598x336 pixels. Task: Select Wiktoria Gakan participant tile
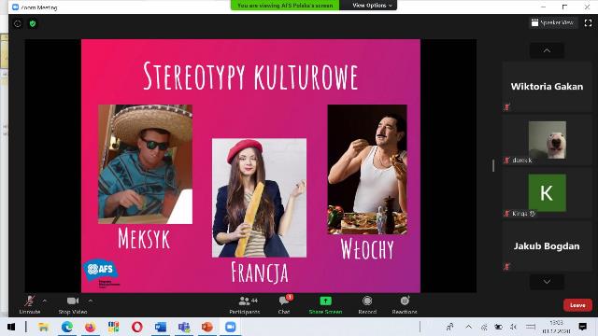coord(547,87)
